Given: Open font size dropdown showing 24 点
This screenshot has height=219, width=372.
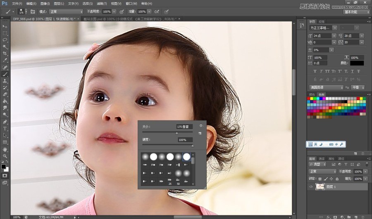Looking at the screenshot, I should tap(334, 36).
